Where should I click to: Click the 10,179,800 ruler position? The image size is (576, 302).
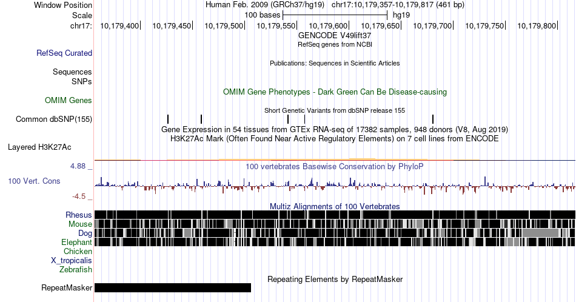537,25
